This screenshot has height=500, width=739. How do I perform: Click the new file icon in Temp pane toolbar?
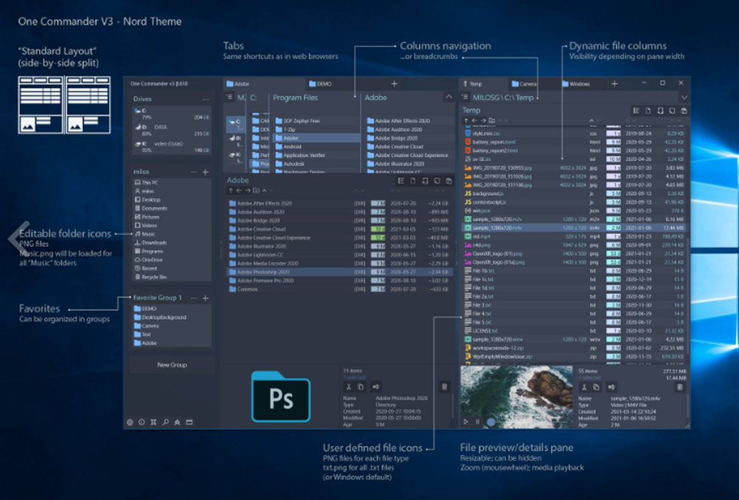(x=648, y=111)
